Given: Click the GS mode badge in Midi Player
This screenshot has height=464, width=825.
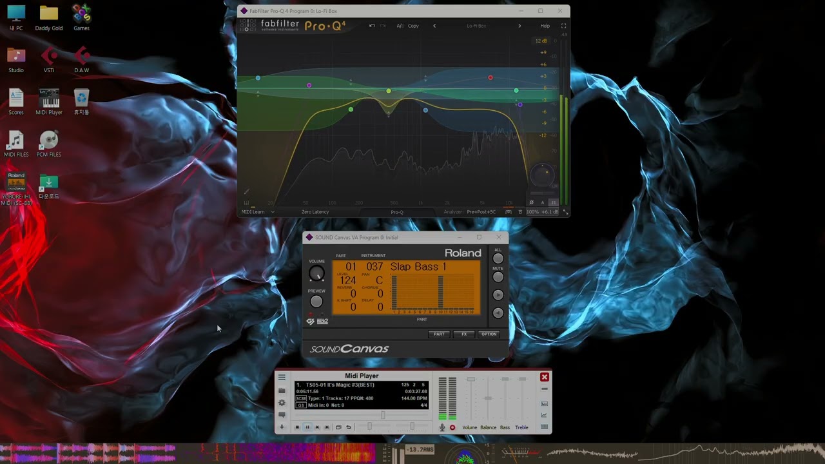Looking at the screenshot, I should (301, 405).
